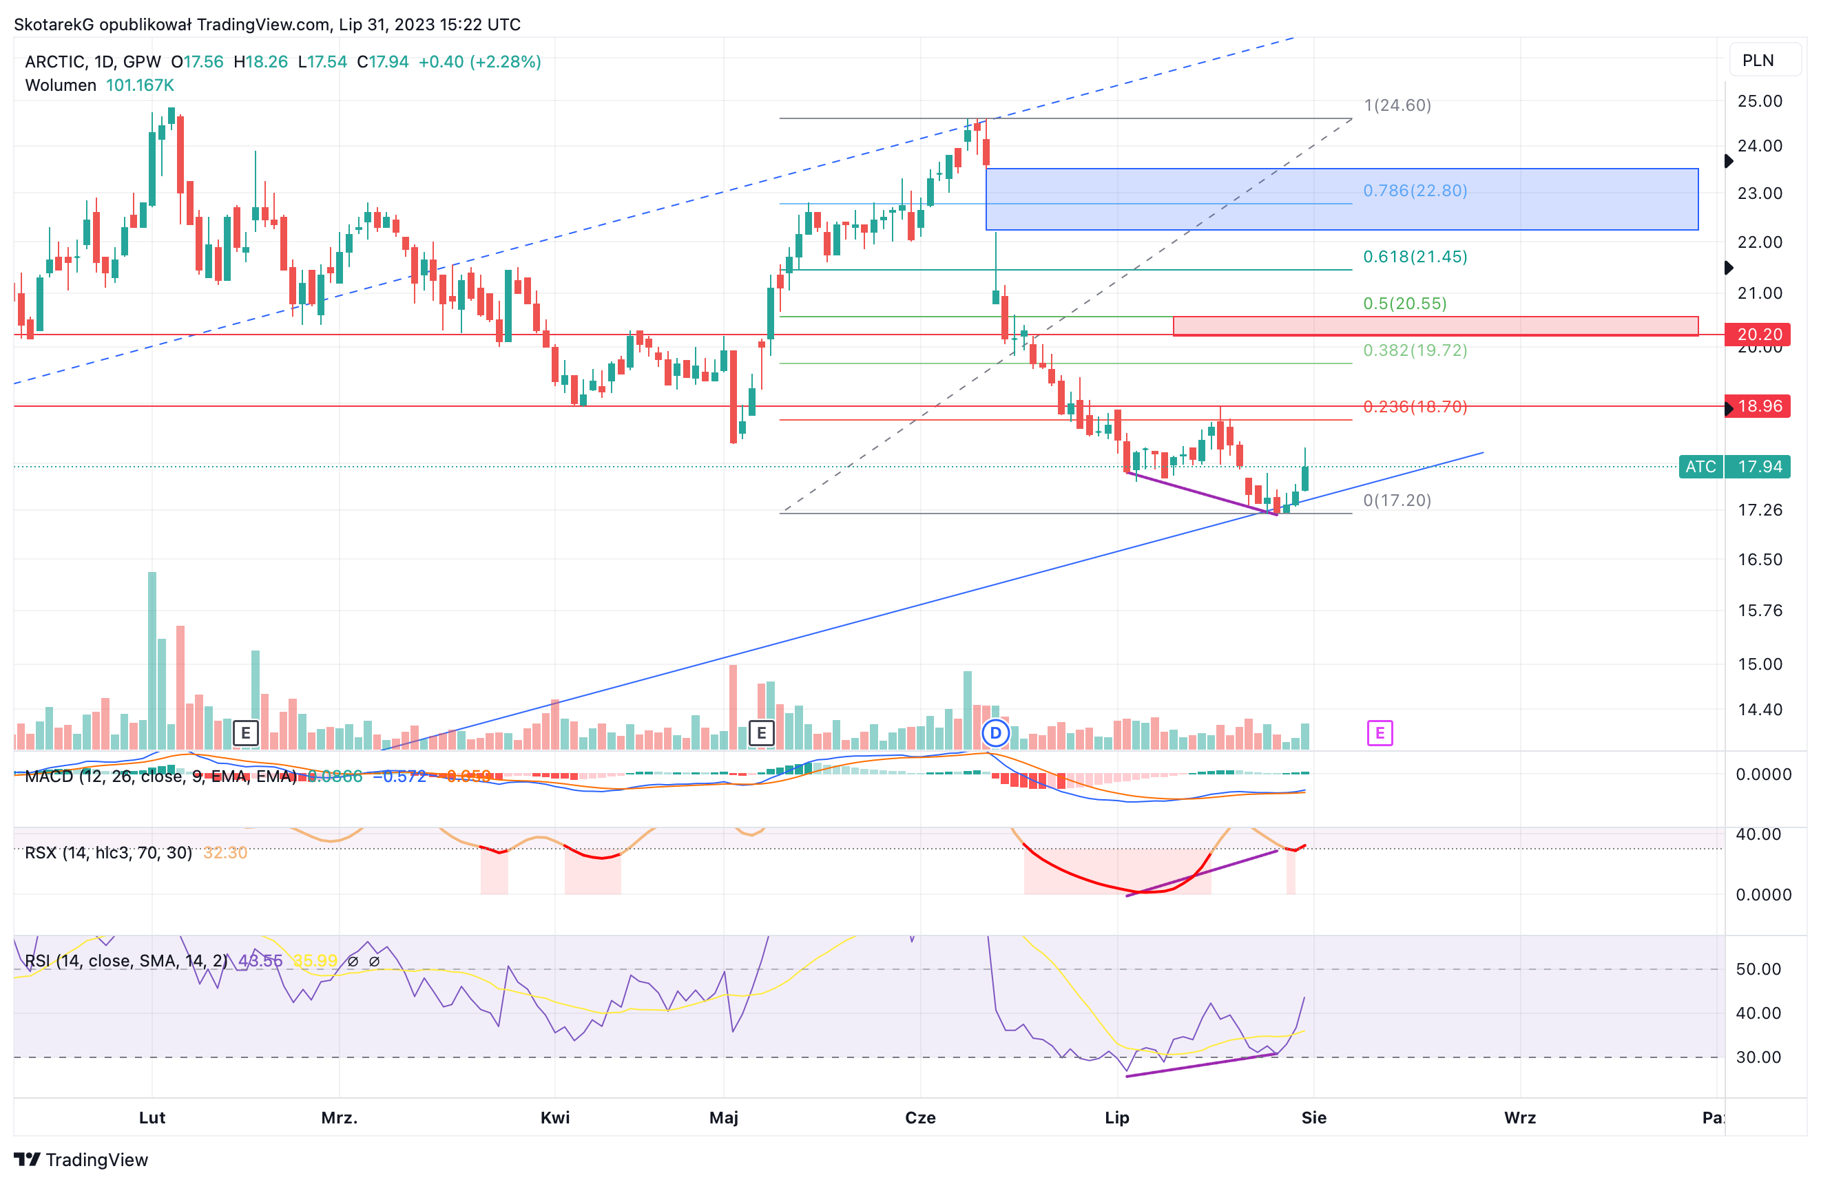
Task: Click the red 20.20 price label
Action: (x=1758, y=335)
